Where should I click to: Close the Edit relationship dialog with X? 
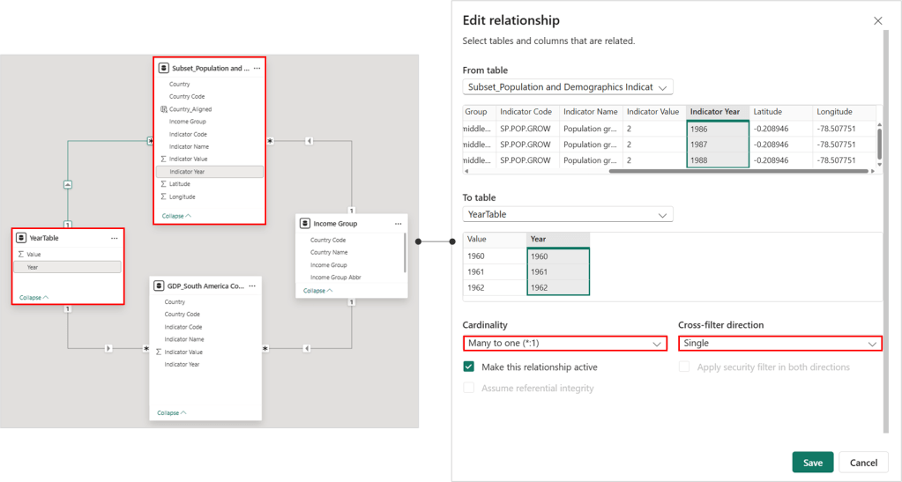877,20
